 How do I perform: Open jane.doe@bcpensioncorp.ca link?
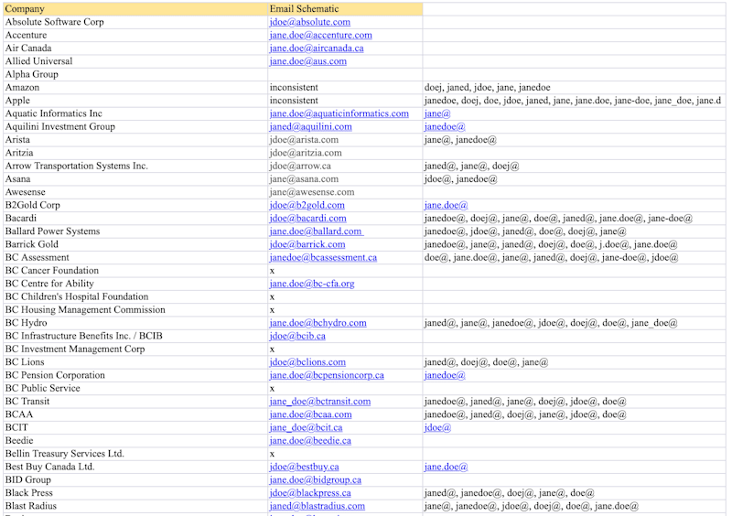point(327,375)
